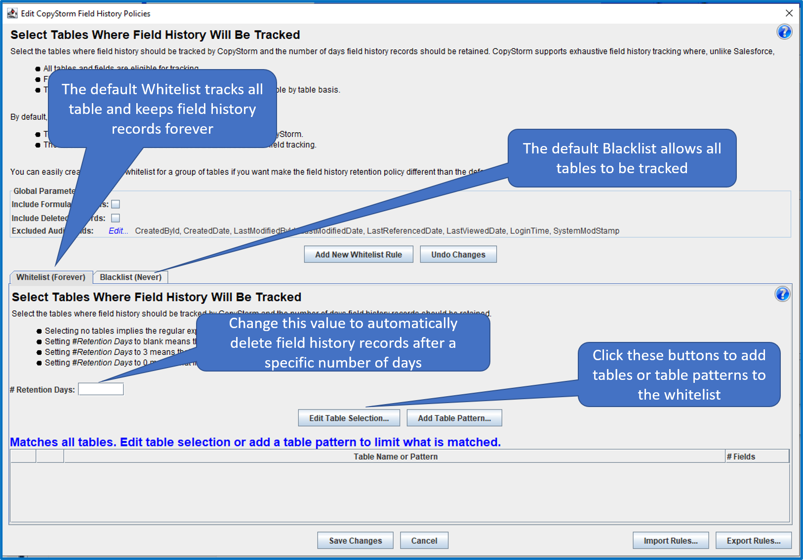Click Undo Changes button
803x560 pixels.
(x=458, y=255)
